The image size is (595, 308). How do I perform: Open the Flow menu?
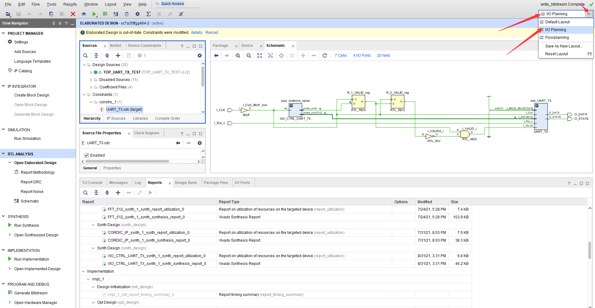point(36,4)
